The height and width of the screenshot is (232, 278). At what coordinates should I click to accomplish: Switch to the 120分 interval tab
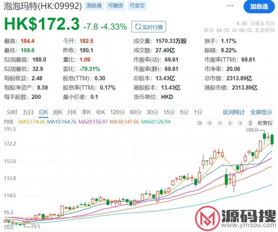click(x=118, y=112)
